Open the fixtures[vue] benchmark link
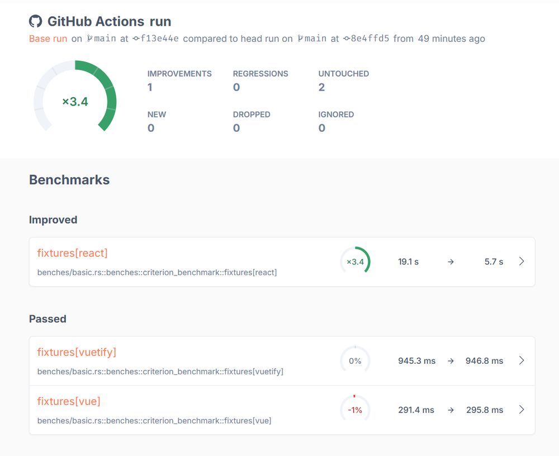This screenshot has width=559, height=456. [69, 401]
